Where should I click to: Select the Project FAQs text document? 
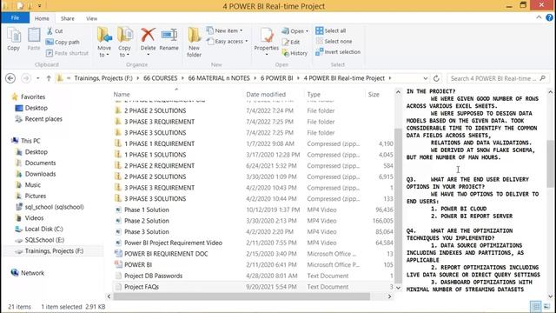(x=142, y=287)
